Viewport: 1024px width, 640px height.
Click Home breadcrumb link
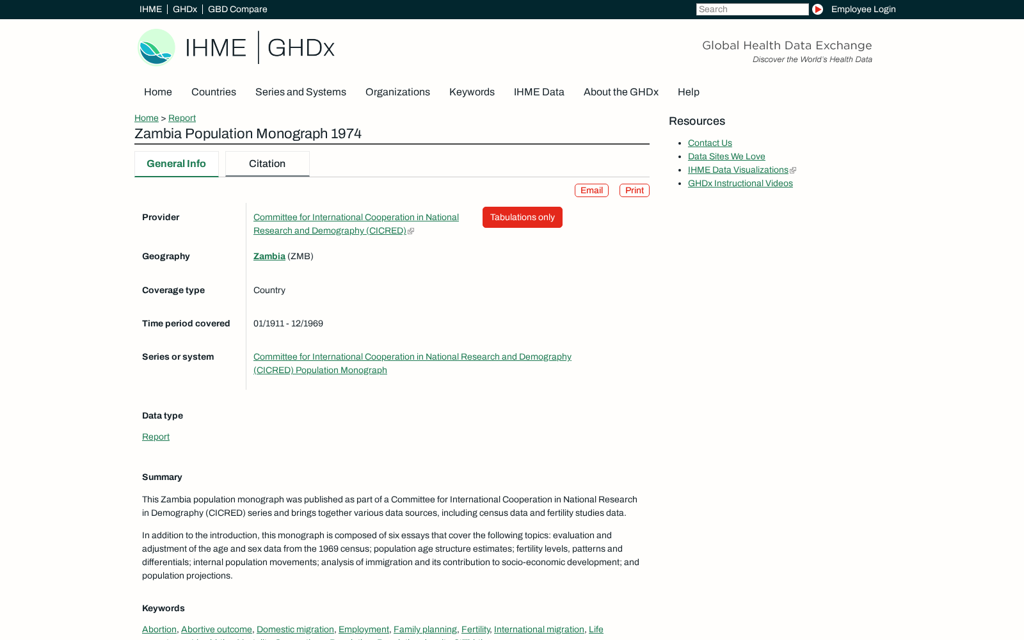(x=147, y=118)
